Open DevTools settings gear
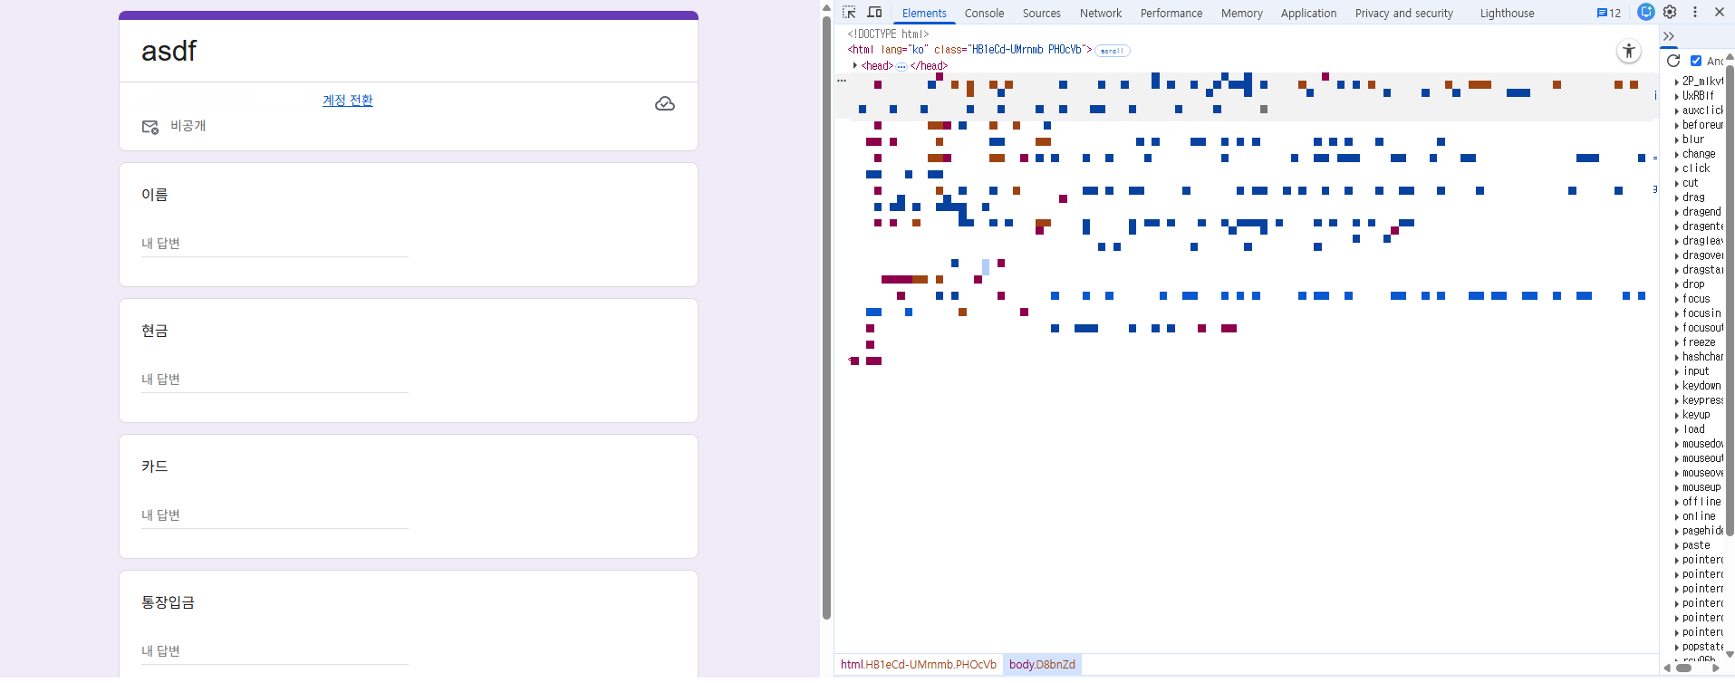This screenshot has height=683, width=1735. (x=1670, y=13)
